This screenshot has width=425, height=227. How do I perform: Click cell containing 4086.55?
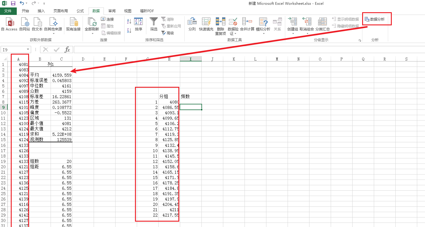coord(169,107)
